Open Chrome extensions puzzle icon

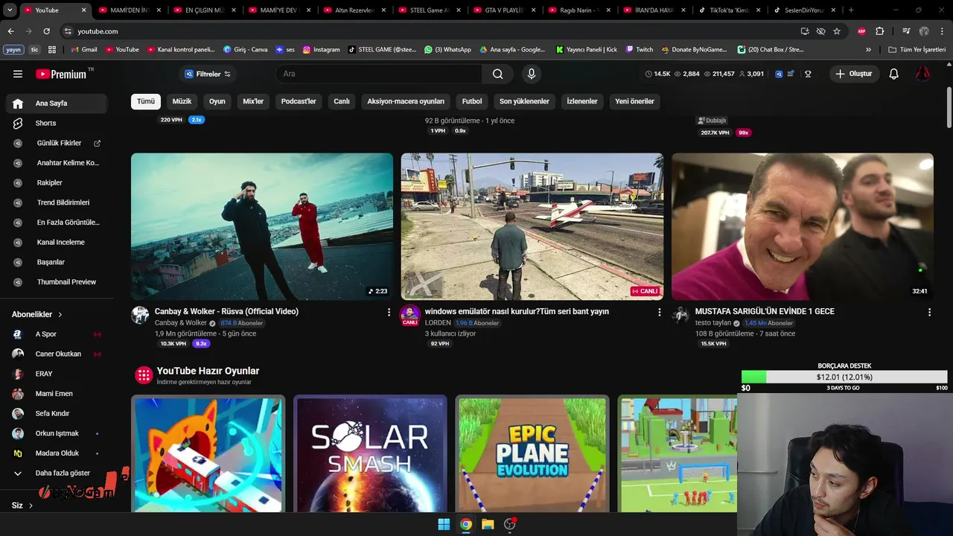[x=879, y=31]
